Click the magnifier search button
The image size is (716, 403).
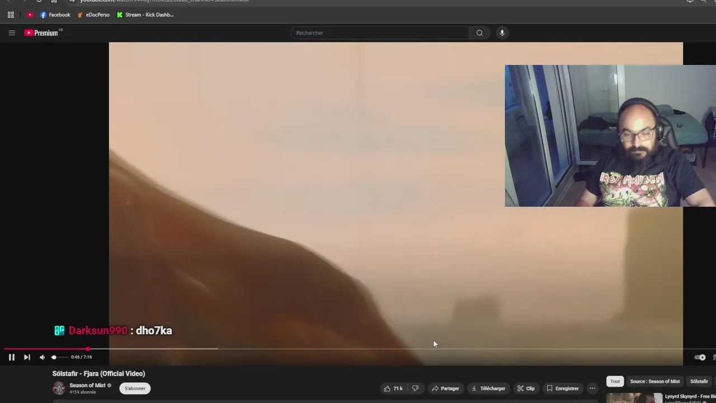click(x=479, y=33)
